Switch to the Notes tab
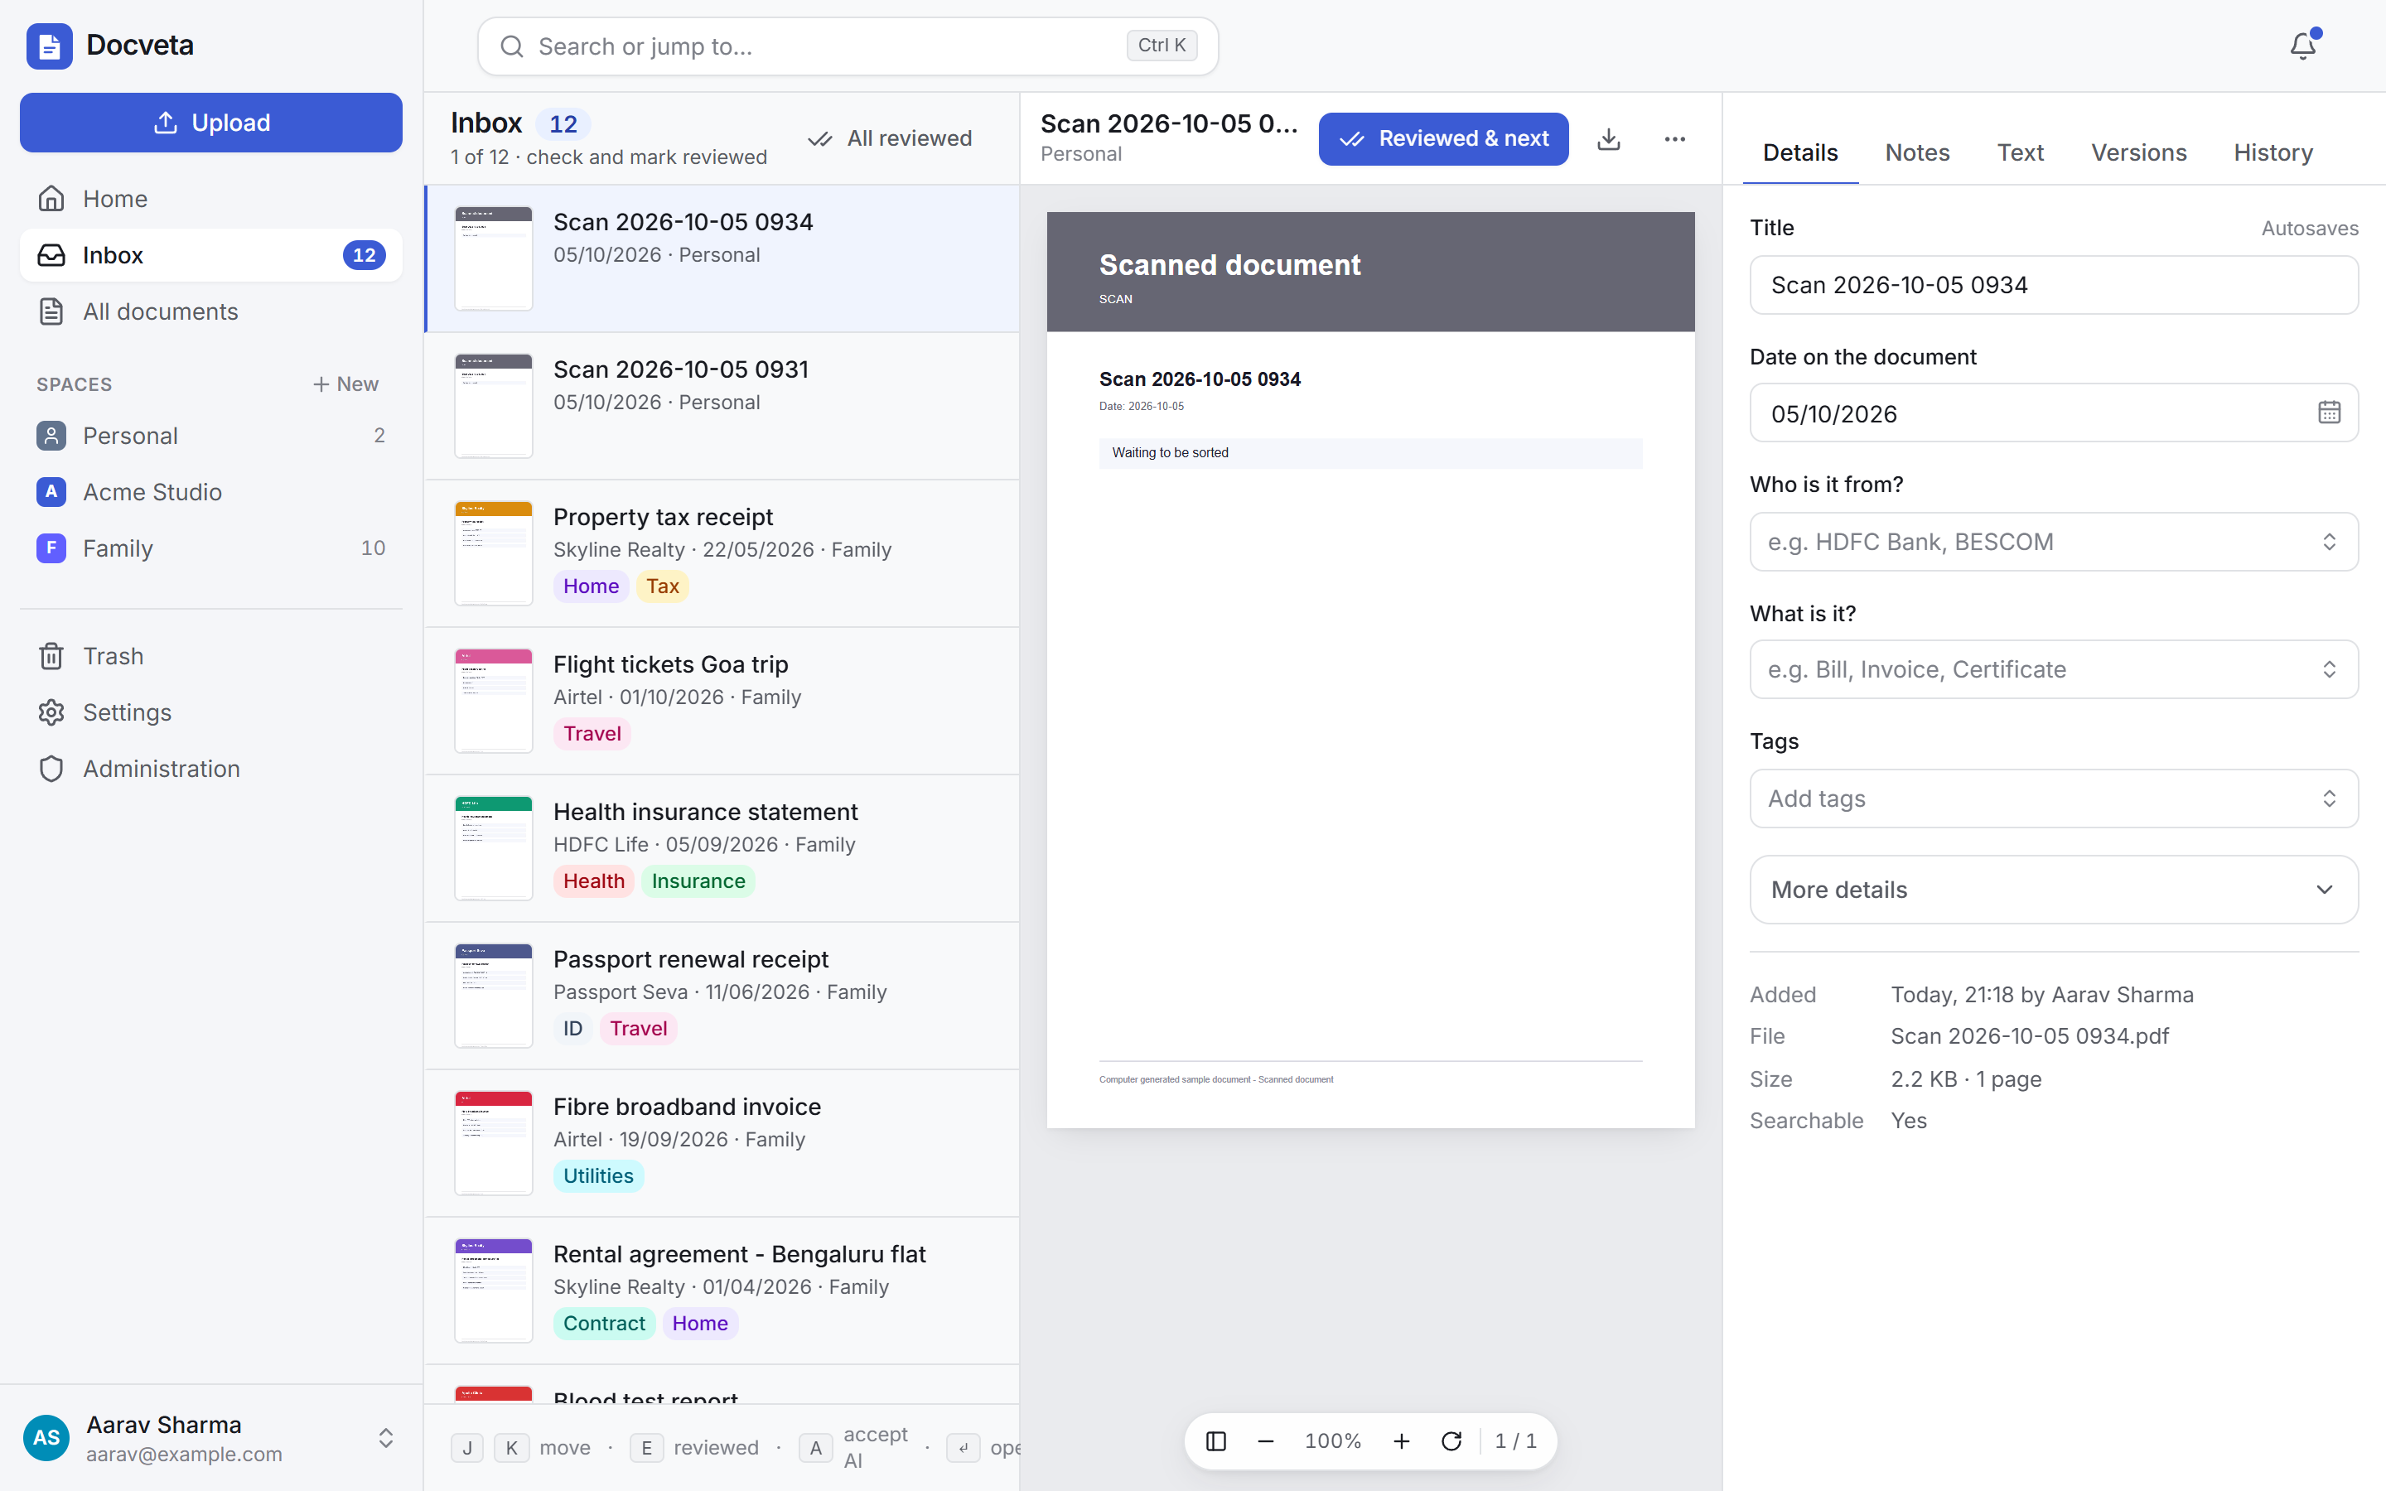2386x1491 pixels. 1917,153
